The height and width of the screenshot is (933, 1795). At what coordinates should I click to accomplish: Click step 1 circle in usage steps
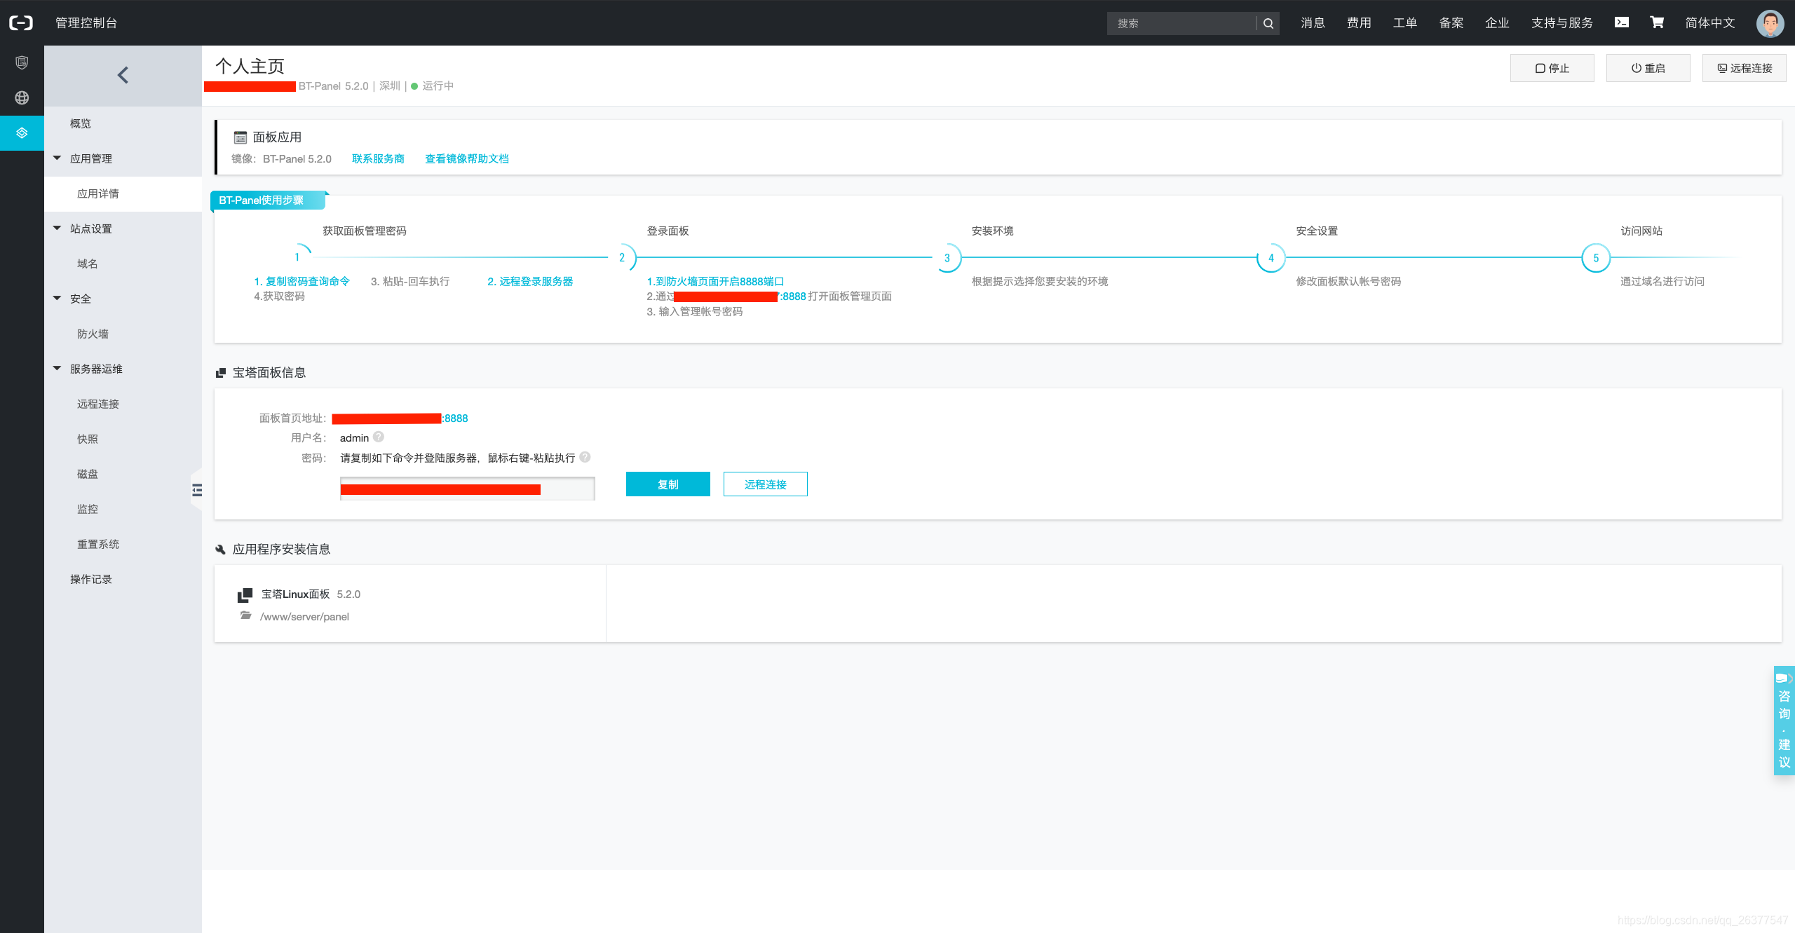(x=297, y=257)
